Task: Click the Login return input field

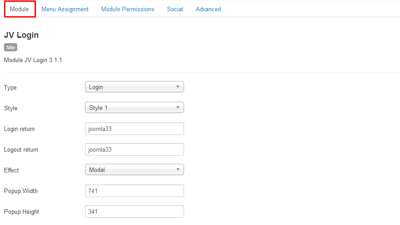Action: tap(135, 129)
